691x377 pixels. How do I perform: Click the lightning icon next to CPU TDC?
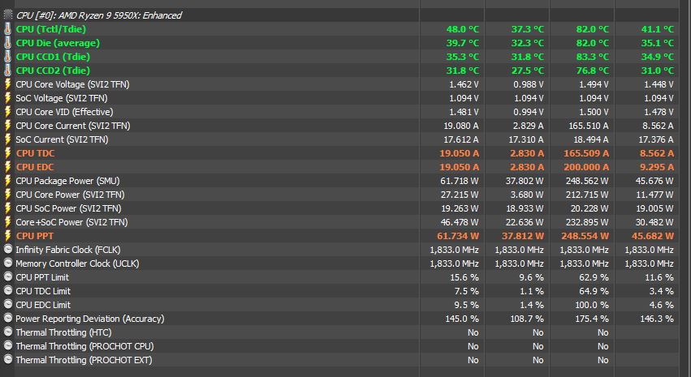point(8,153)
